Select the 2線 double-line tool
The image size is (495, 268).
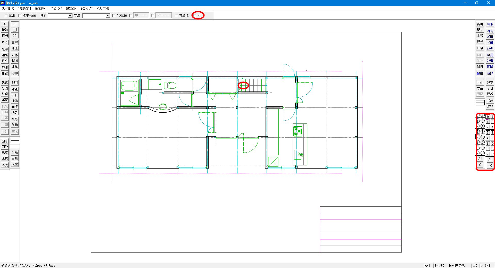tap(15, 55)
